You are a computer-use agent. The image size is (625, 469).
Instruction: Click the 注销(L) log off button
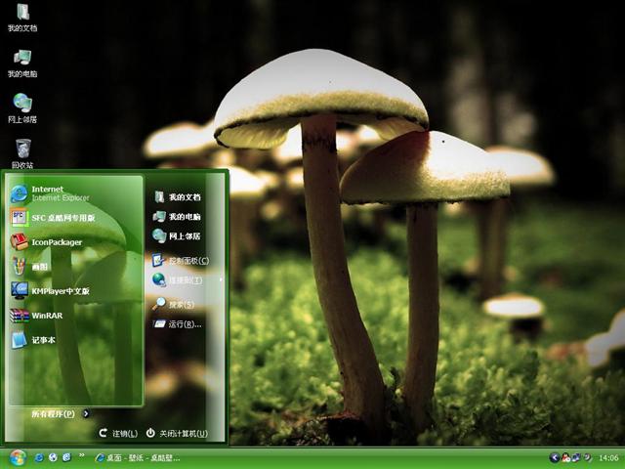tap(118, 433)
